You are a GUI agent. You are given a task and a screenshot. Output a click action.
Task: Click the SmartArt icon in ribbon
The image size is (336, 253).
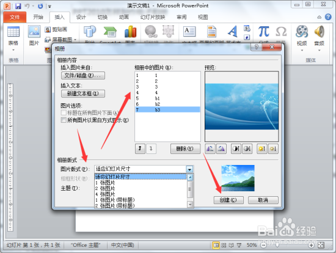(110, 32)
